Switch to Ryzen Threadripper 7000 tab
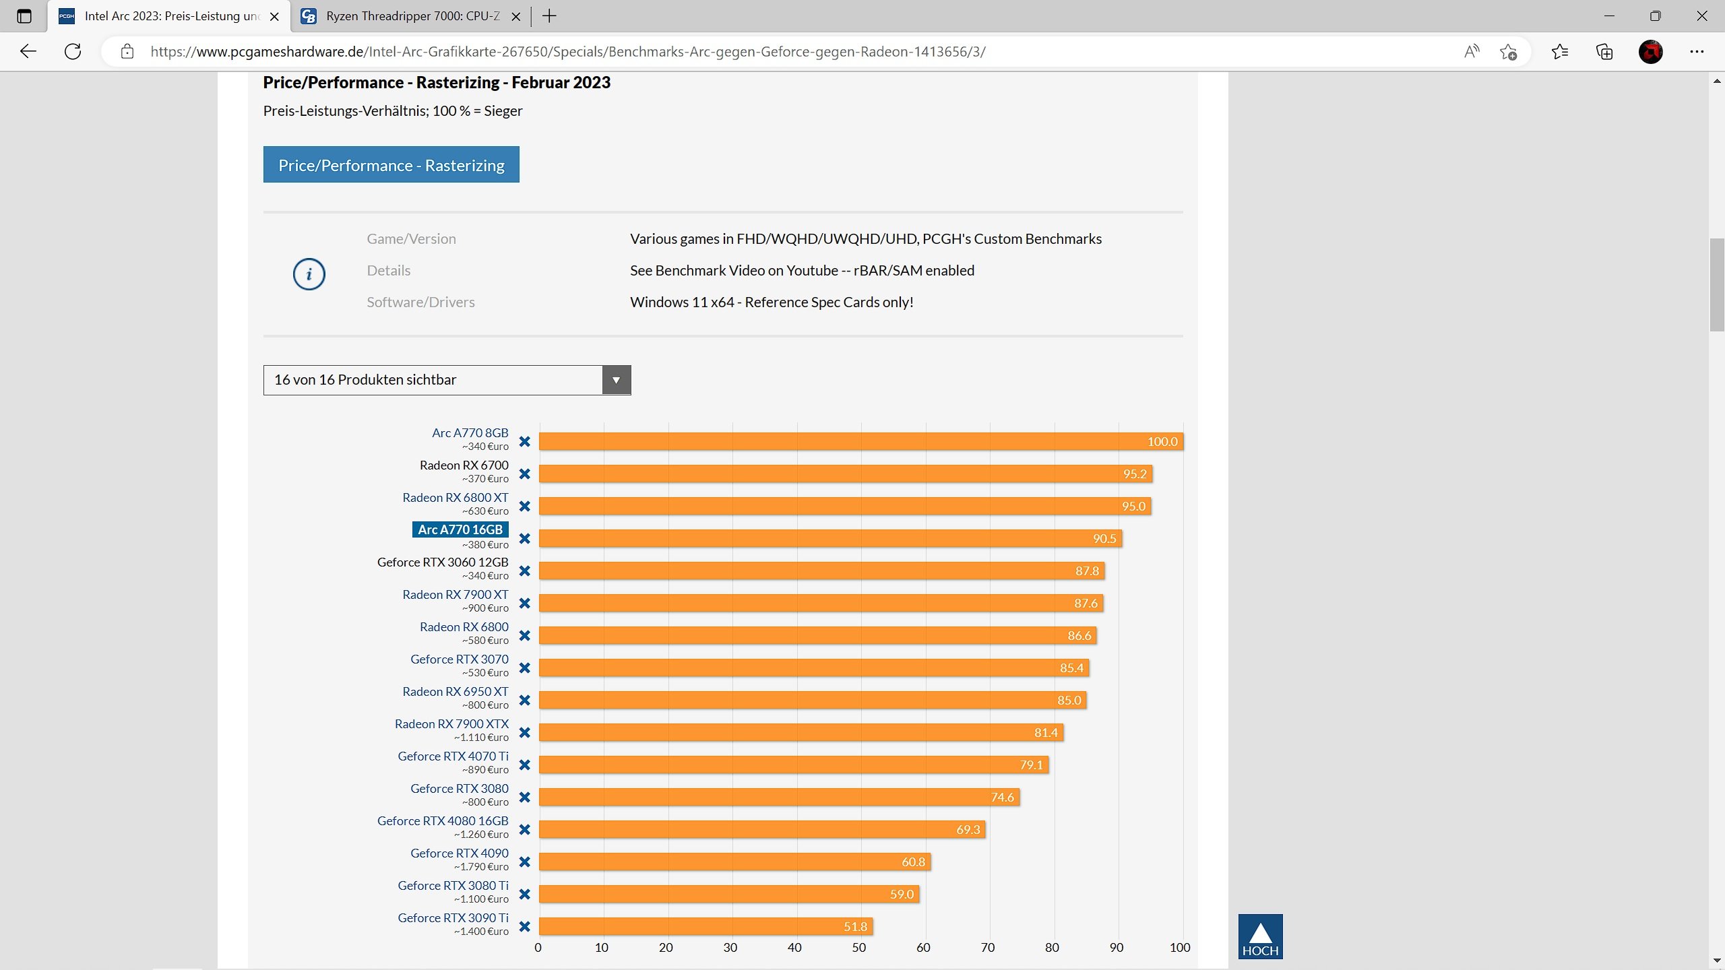This screenshot has height=970, width=1725. tap(411, 16)
